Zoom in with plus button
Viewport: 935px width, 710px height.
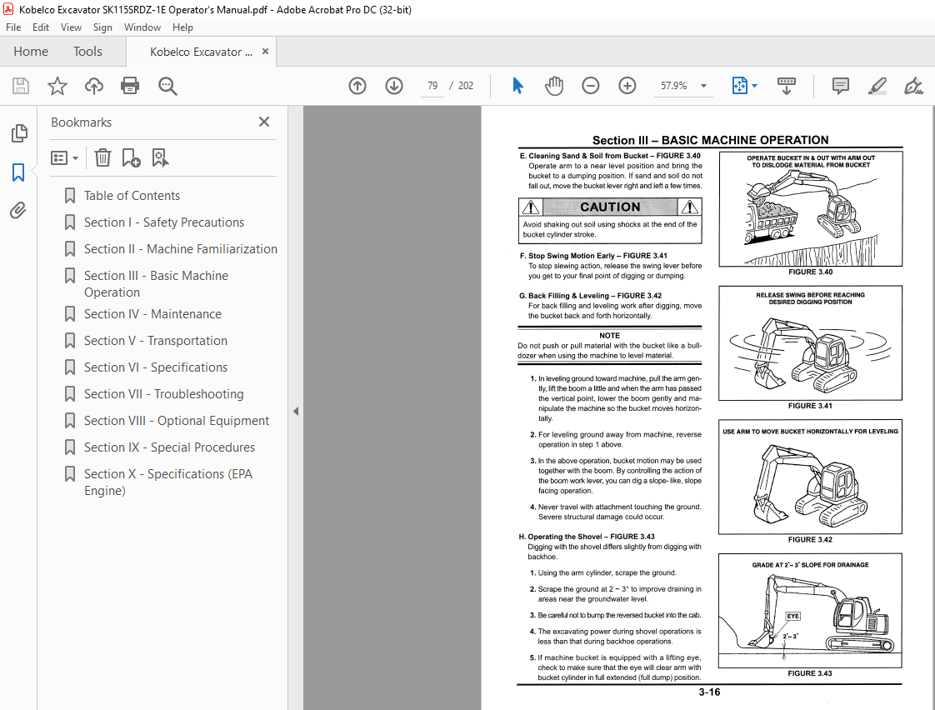[x=627, y=86]
